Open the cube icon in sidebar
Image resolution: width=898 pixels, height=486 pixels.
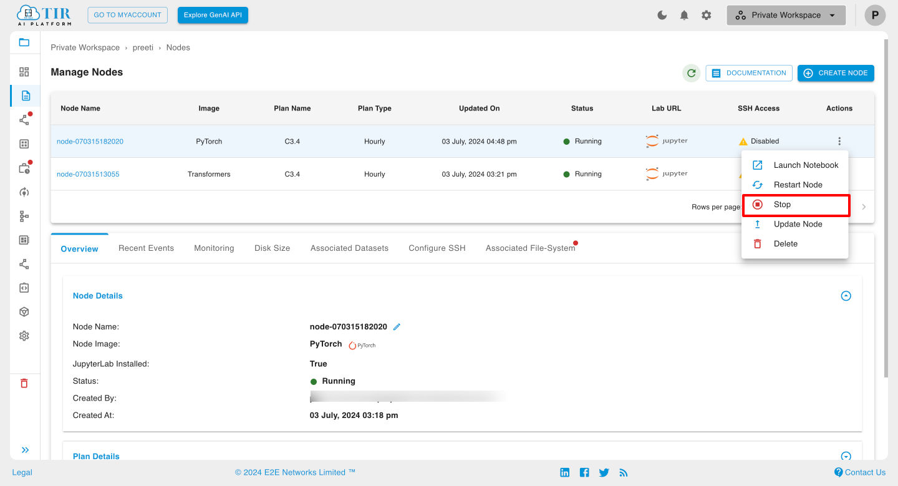tap(24, 312)
